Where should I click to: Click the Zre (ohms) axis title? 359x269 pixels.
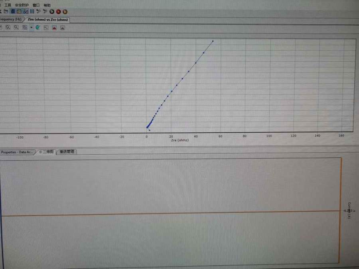click(180, 140)
